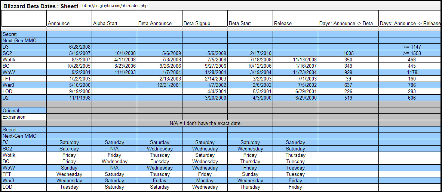Image resolution: width=442 pixels, height=192 pixels.
Task: Select the Beta Signup column header
Action: [x=197, y=23]
